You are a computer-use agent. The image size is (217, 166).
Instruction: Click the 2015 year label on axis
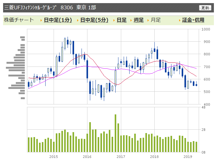54,156
